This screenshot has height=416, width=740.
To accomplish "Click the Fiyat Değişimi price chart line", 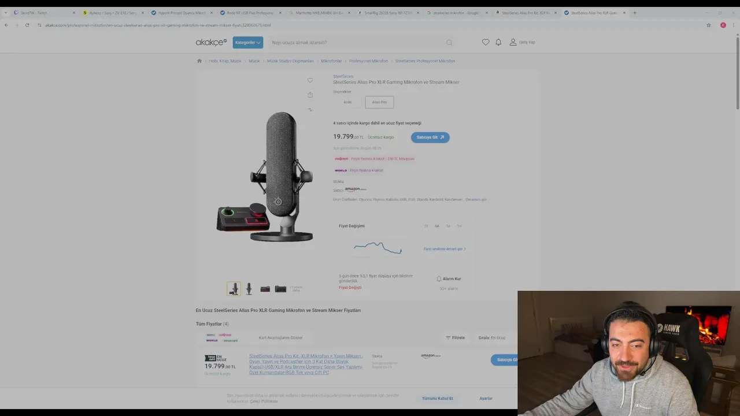I will (378, 248).
